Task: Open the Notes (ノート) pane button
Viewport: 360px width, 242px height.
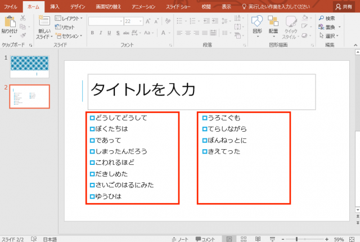Action: (180, 239)
